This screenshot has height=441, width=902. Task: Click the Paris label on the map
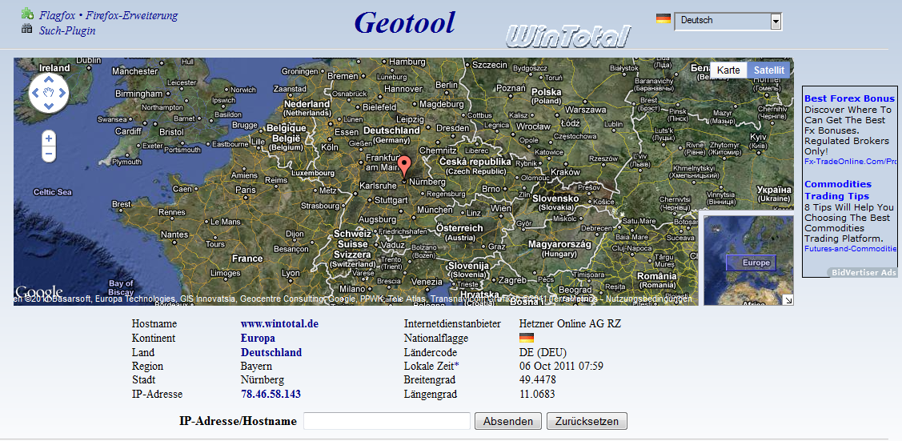[x=247, y=190]
